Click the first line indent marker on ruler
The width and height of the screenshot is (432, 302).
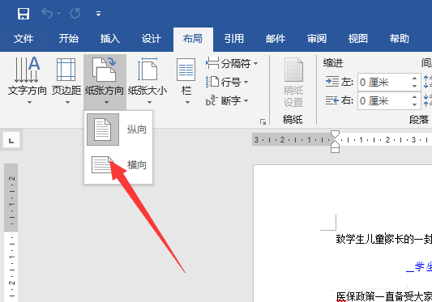pos(335,134)
